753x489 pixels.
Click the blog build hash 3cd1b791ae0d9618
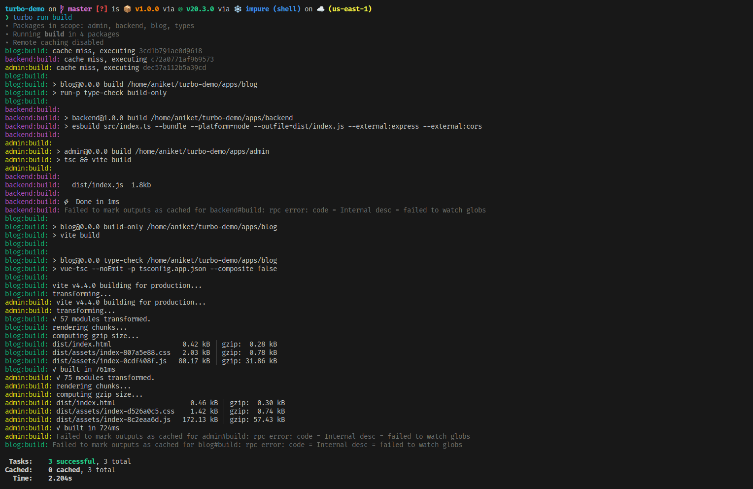pos(171,51)
